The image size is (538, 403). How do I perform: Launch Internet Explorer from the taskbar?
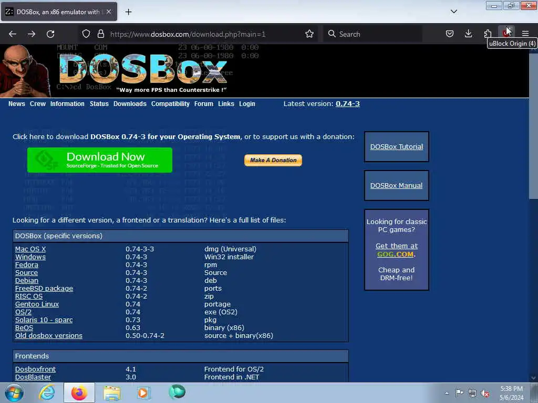click(47, 393)
